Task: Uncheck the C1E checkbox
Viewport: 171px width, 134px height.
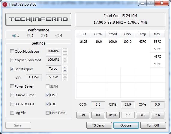Action: (47, 104)
